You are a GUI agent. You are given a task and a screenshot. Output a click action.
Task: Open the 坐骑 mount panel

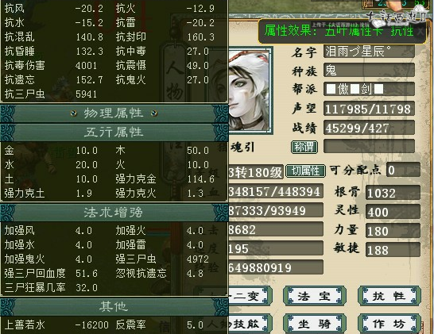pyautogui.click(x=315, y=323)
